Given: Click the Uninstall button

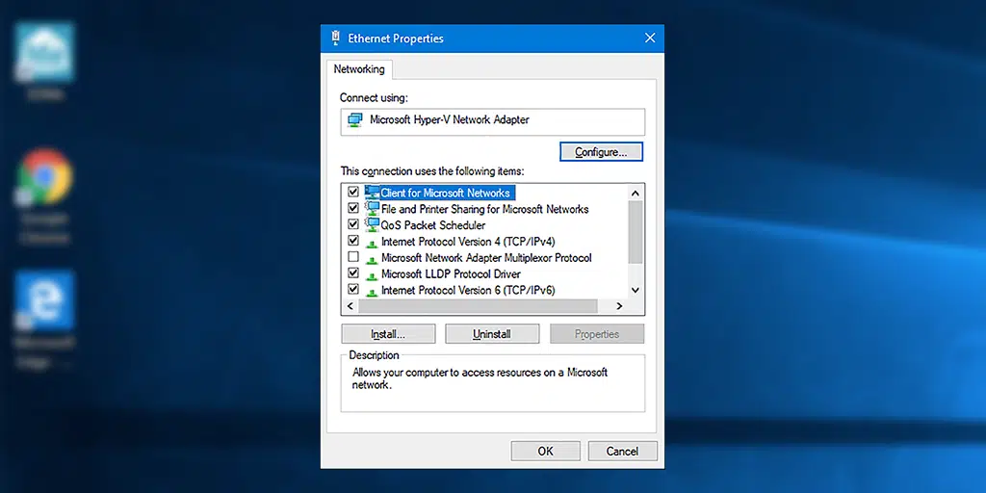Looking at the screenshot, I should (x=492, y=334).
